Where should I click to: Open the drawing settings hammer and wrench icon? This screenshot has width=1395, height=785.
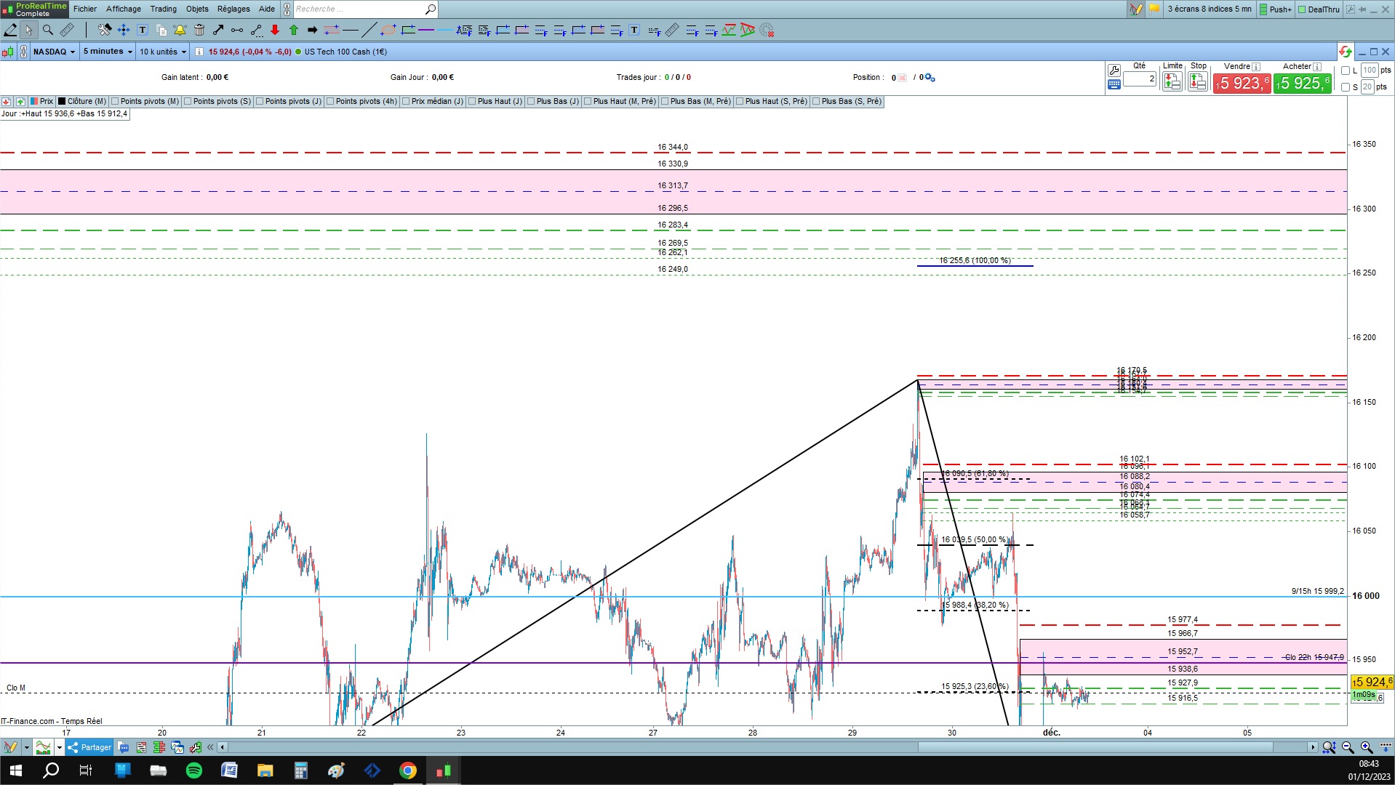(105, 30)
